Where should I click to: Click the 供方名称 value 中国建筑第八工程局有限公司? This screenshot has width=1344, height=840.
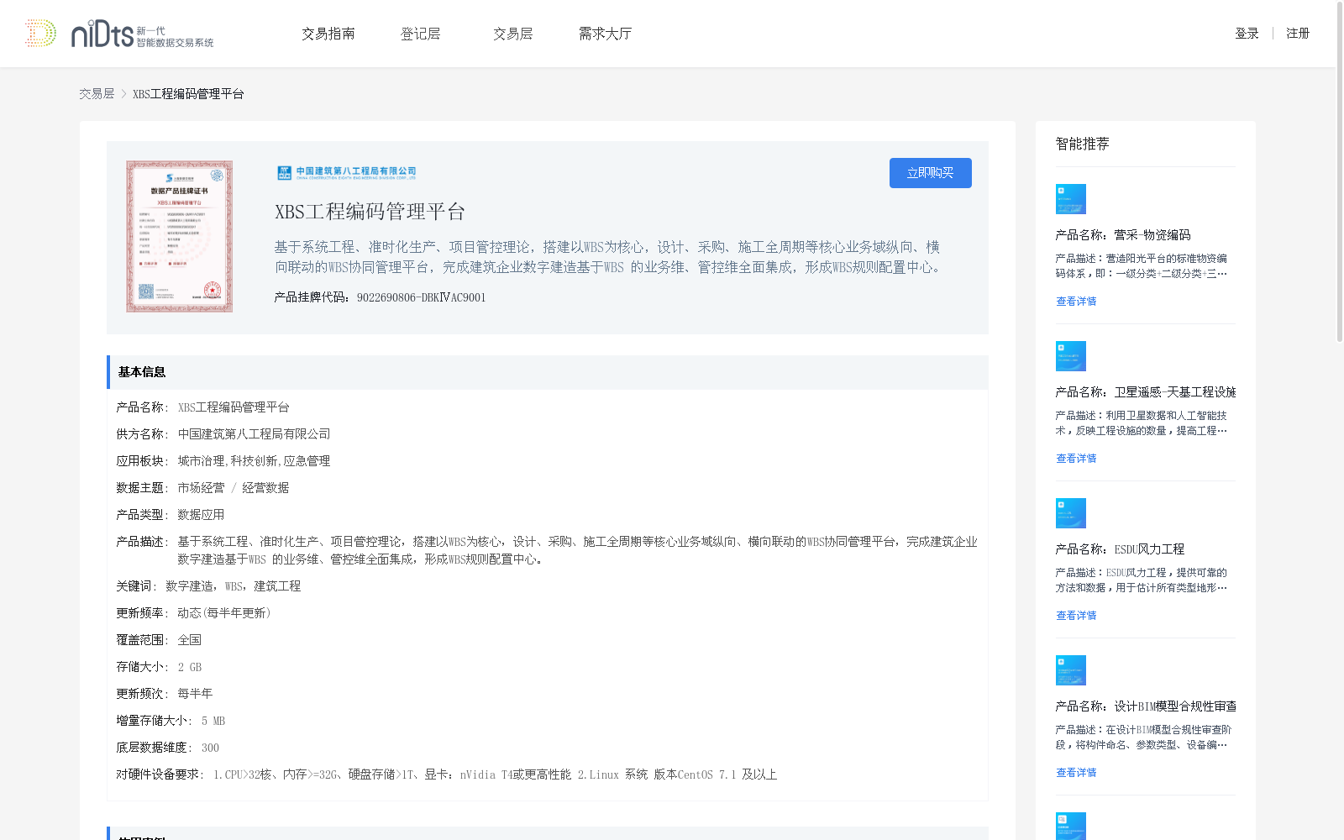[x=254, y=434]
